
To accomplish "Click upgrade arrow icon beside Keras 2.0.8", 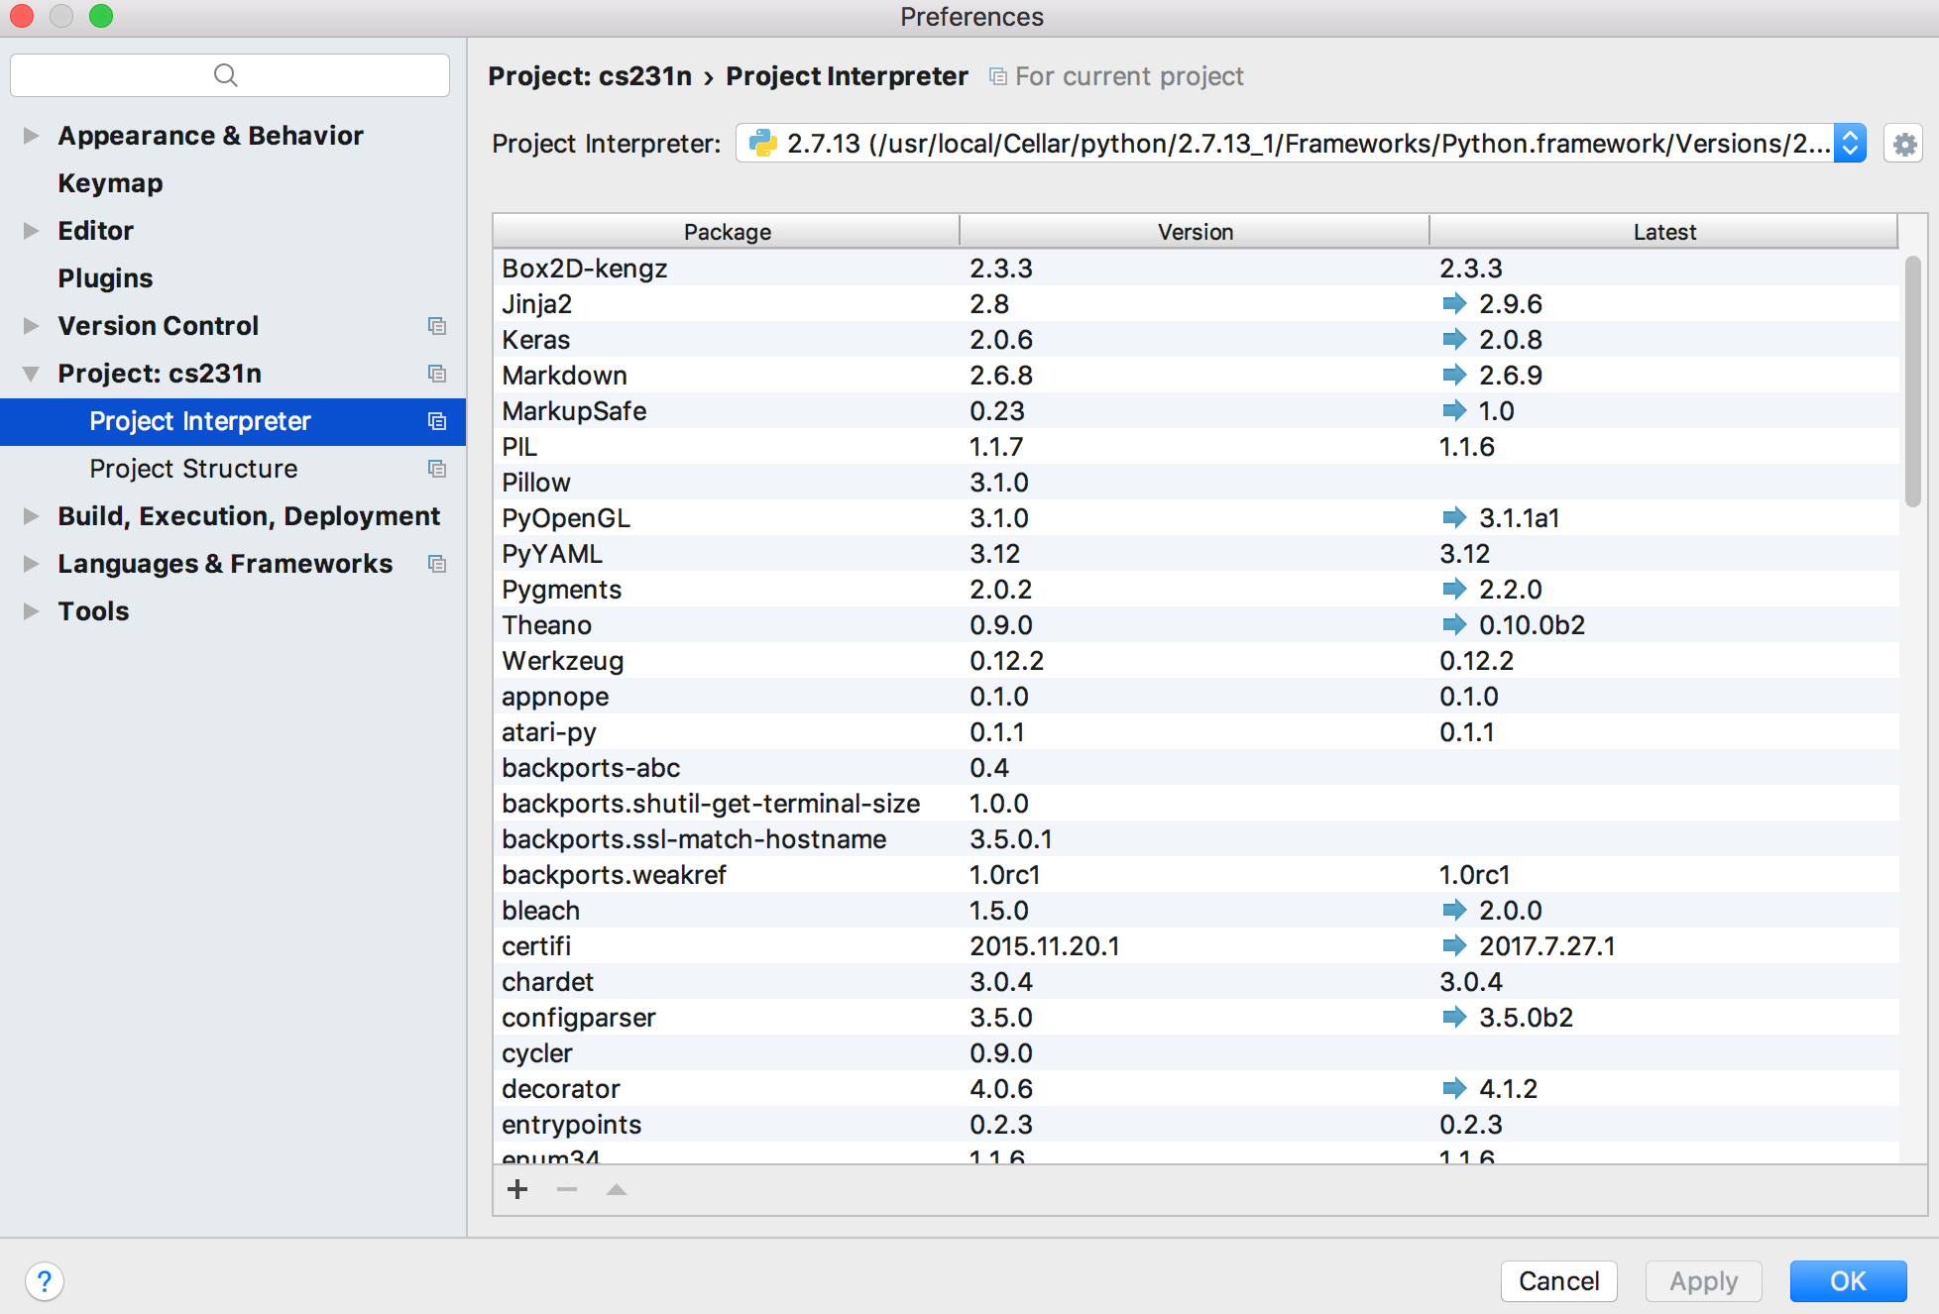I will (x=1453, y=340).
